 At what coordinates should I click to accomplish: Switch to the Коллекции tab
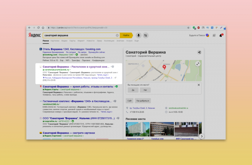[109, 41]
